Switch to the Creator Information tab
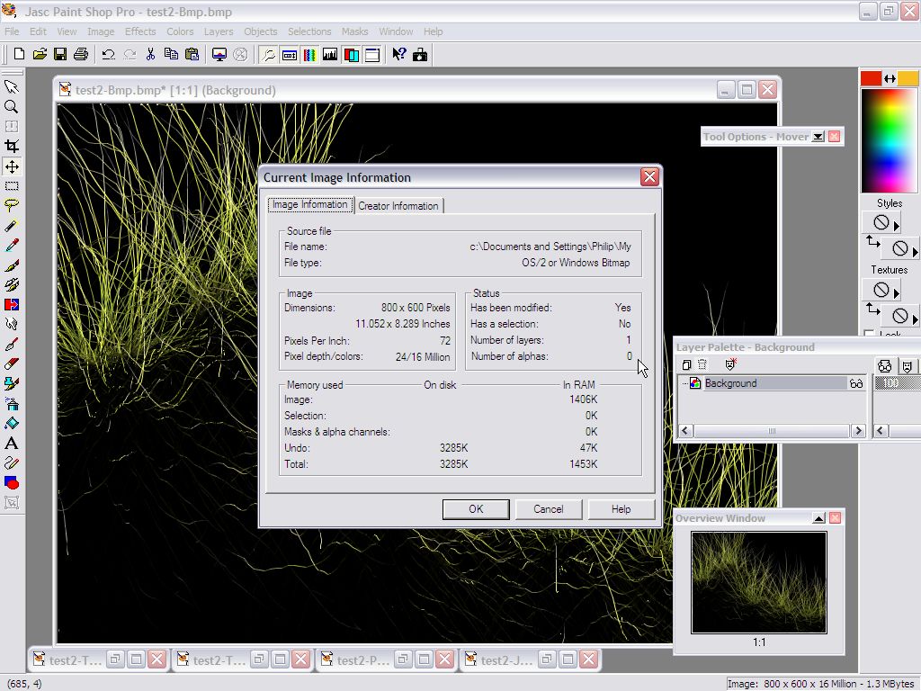Screen dimensions: 921x691 pos(398,206)
